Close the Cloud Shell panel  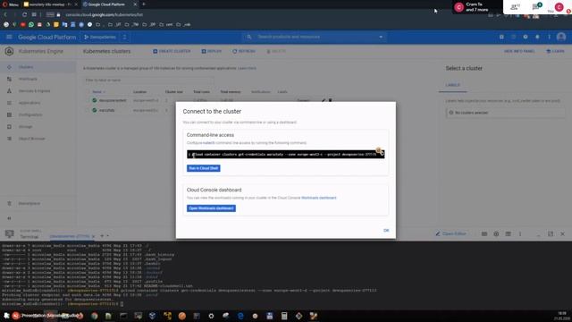[x=562, y=234]
